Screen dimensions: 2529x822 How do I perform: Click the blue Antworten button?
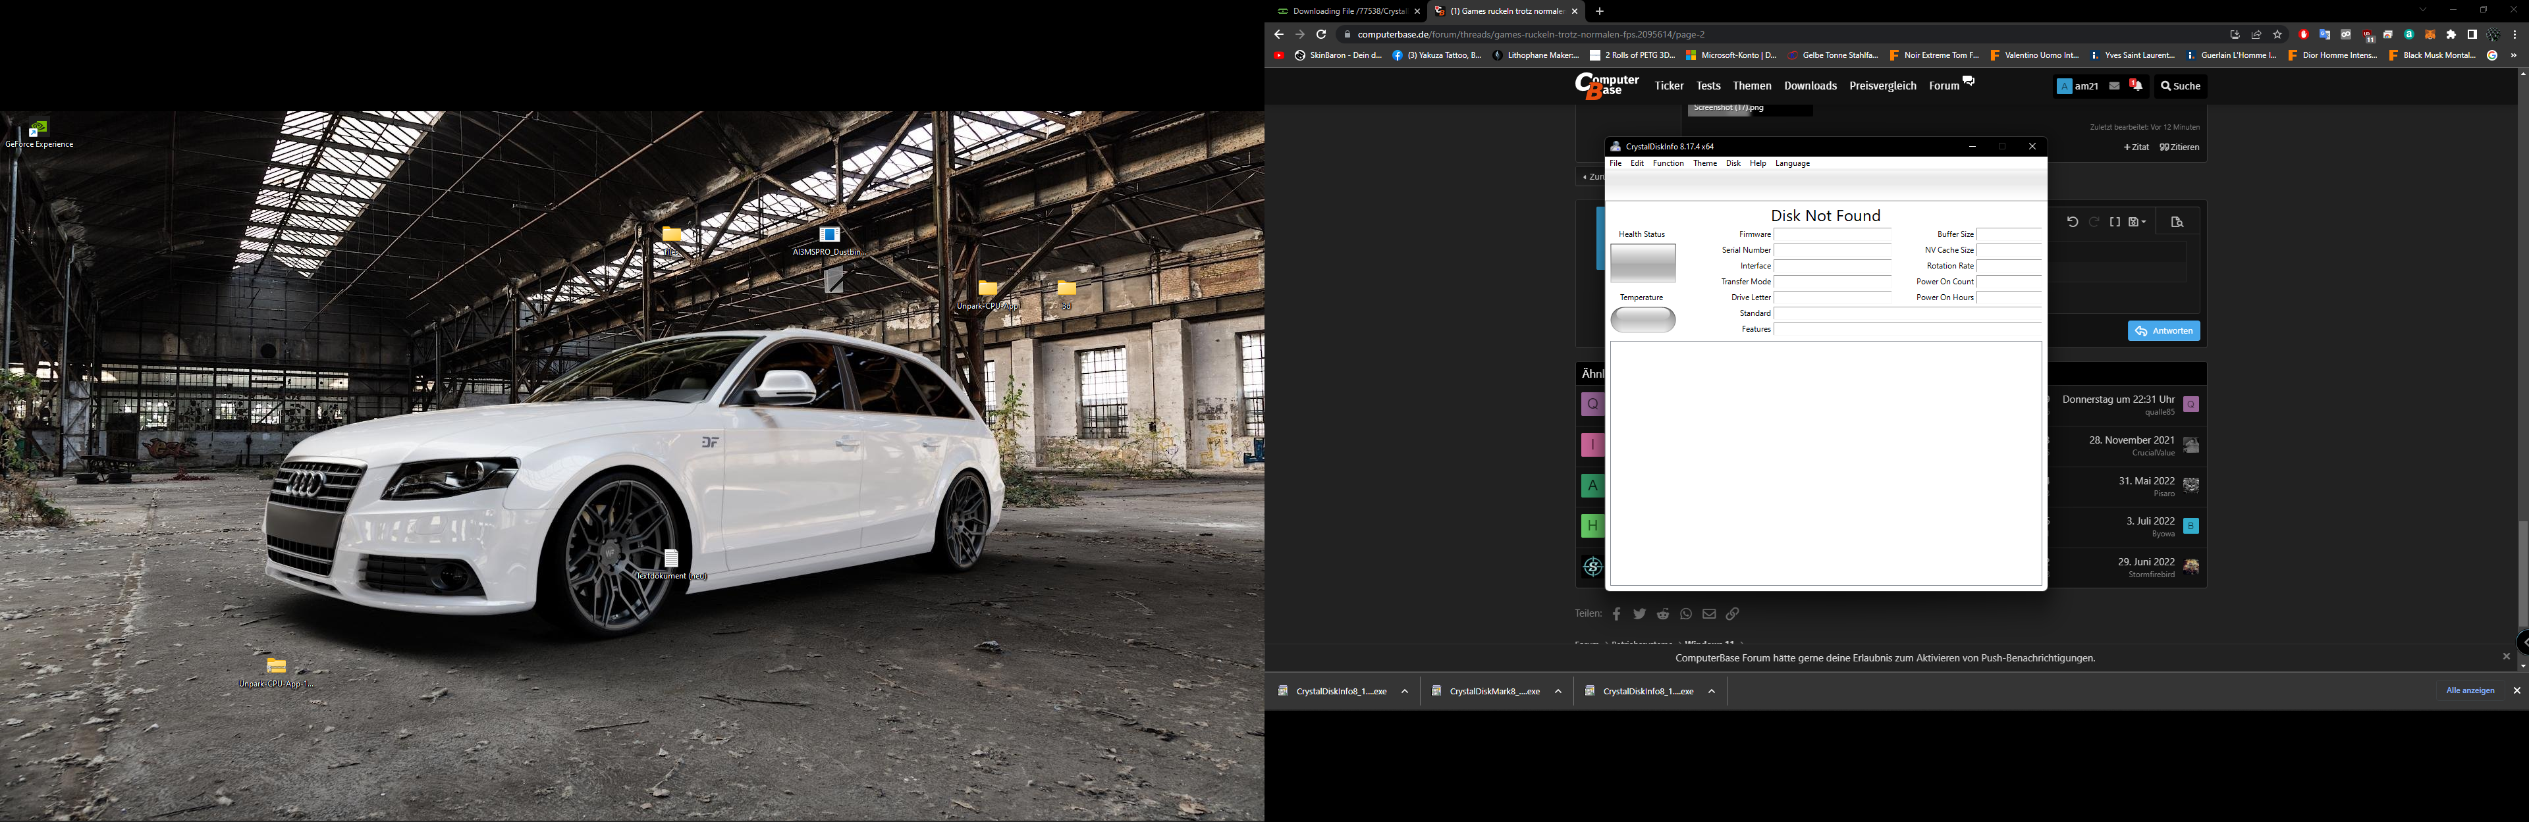(x=2163, y=332)
